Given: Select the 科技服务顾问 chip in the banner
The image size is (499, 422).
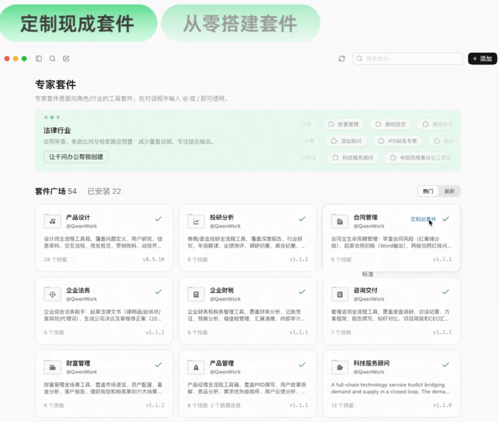Looking at the screenshot, I should click(x=352, y=158).
